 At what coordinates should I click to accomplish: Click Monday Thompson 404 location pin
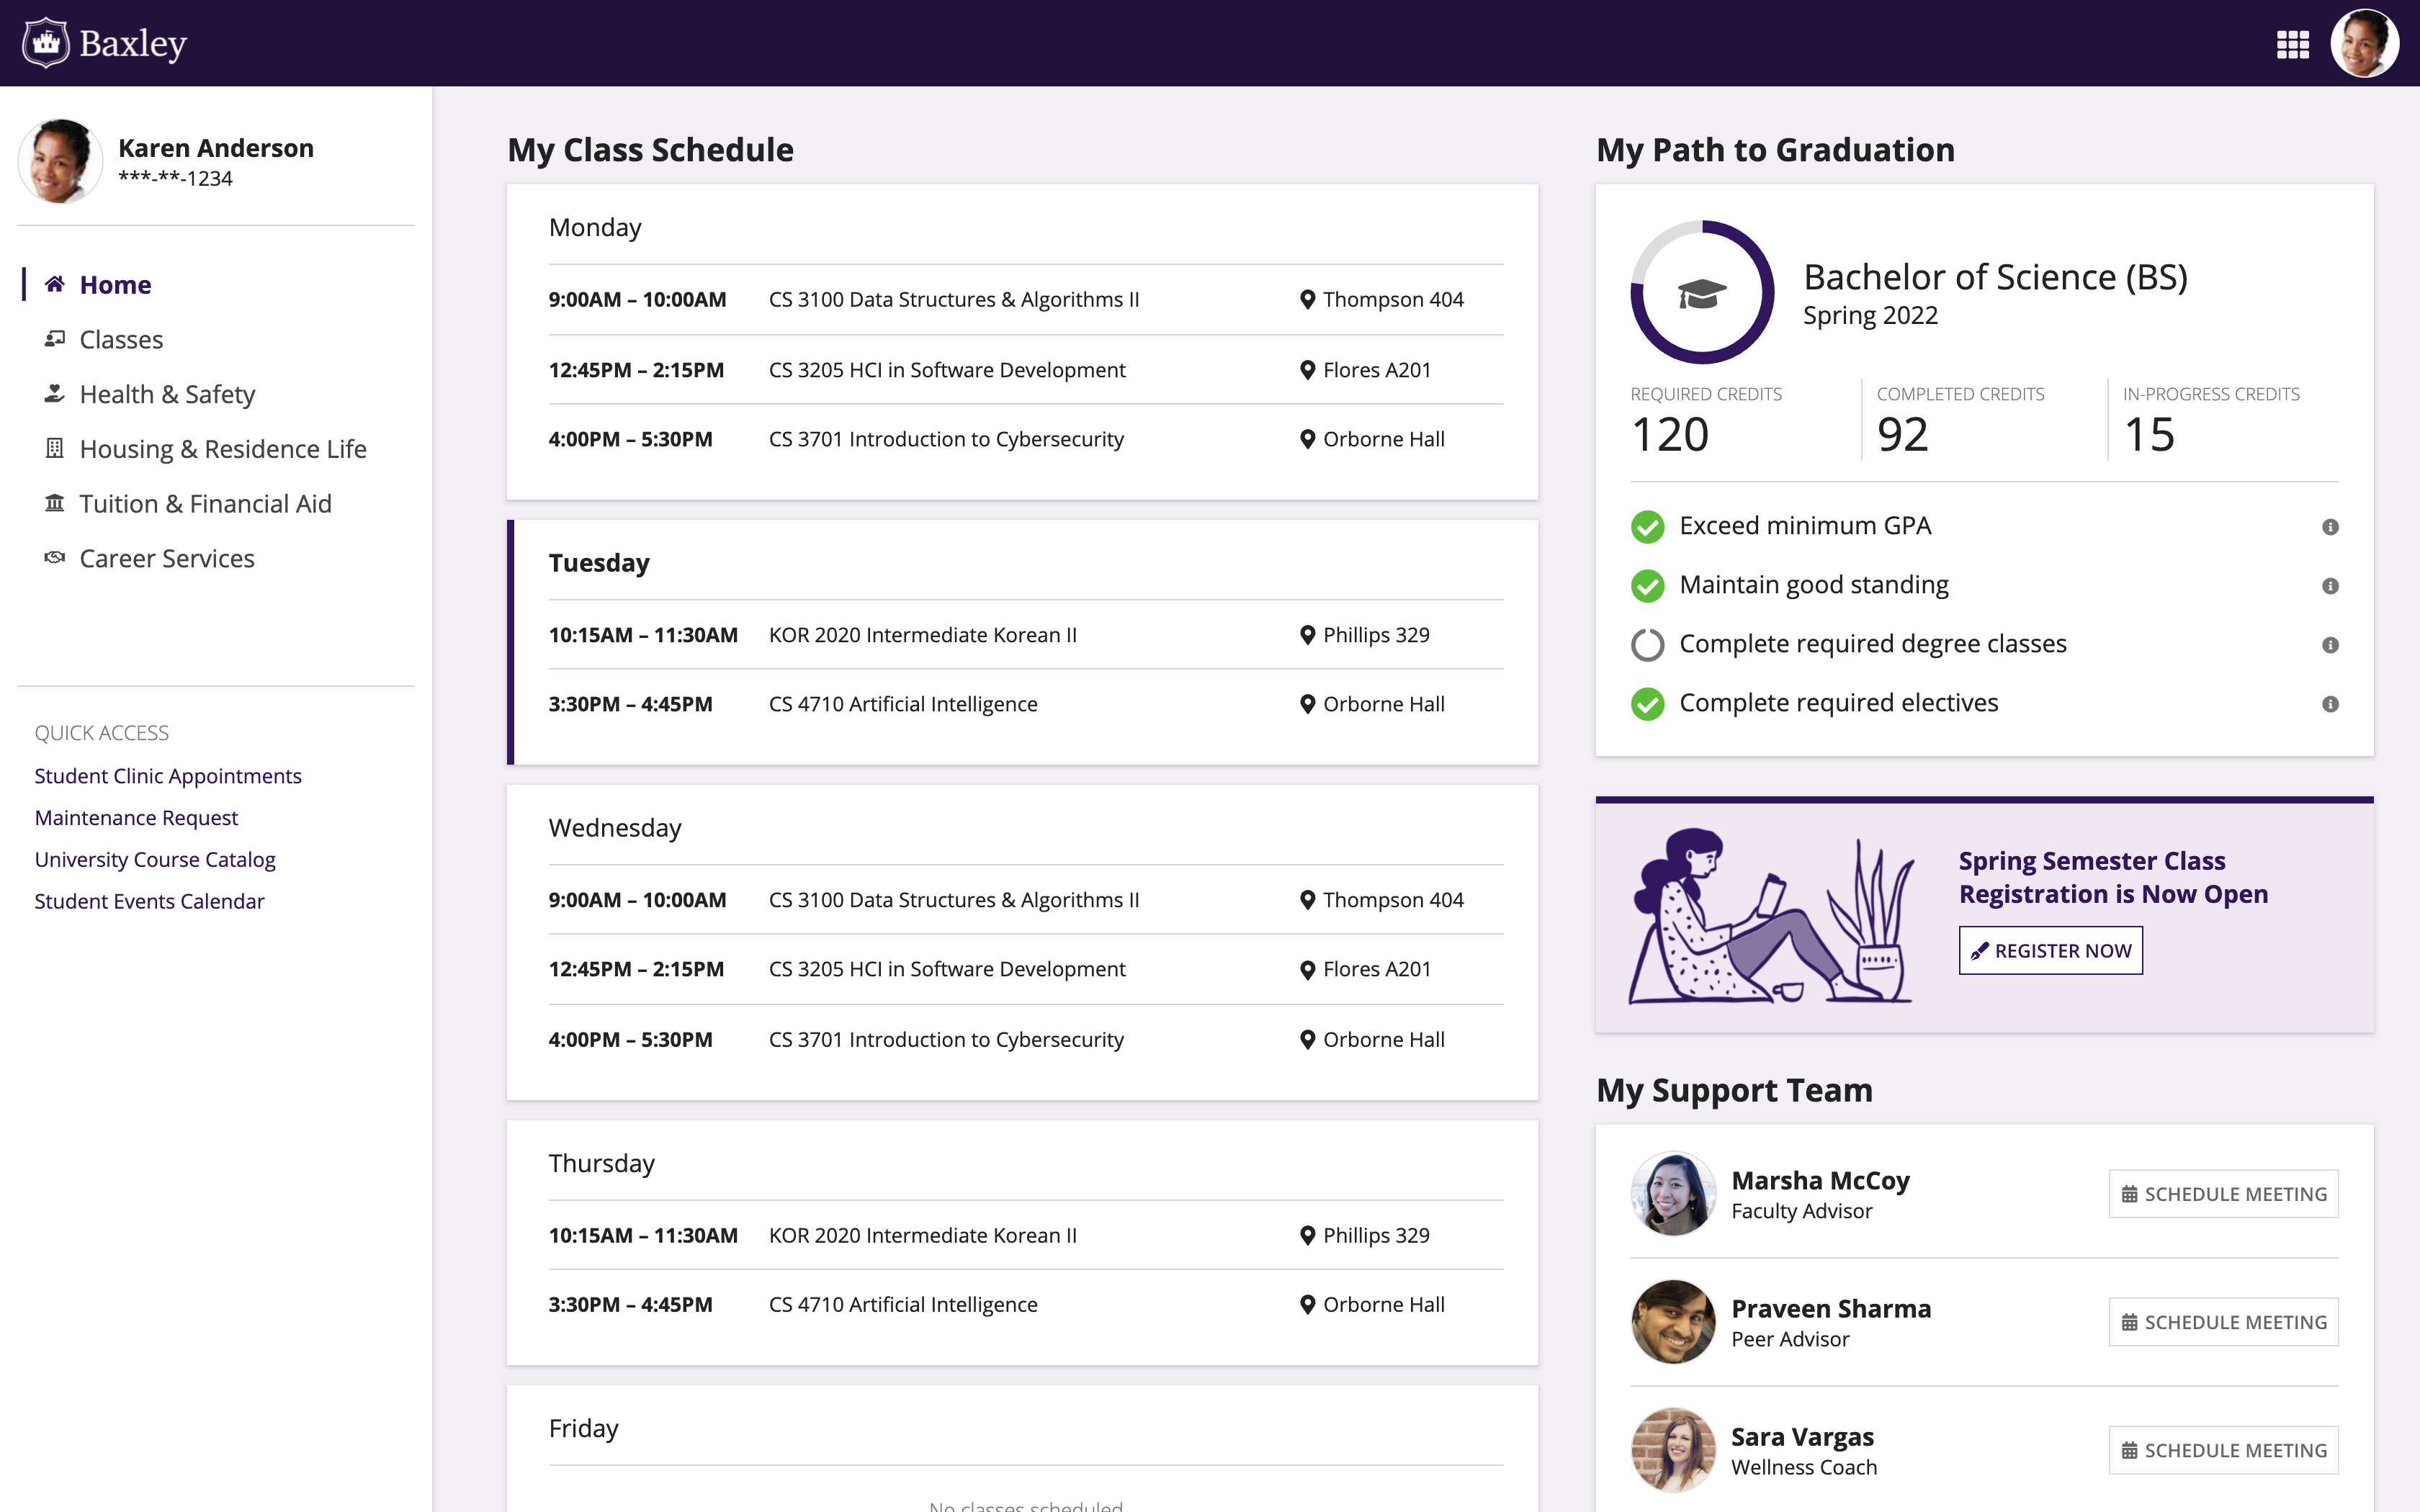[1307, 300]
